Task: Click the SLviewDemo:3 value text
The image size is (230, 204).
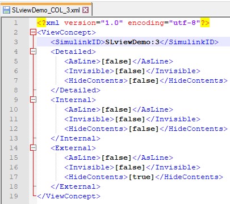Action: click(132, 42)
